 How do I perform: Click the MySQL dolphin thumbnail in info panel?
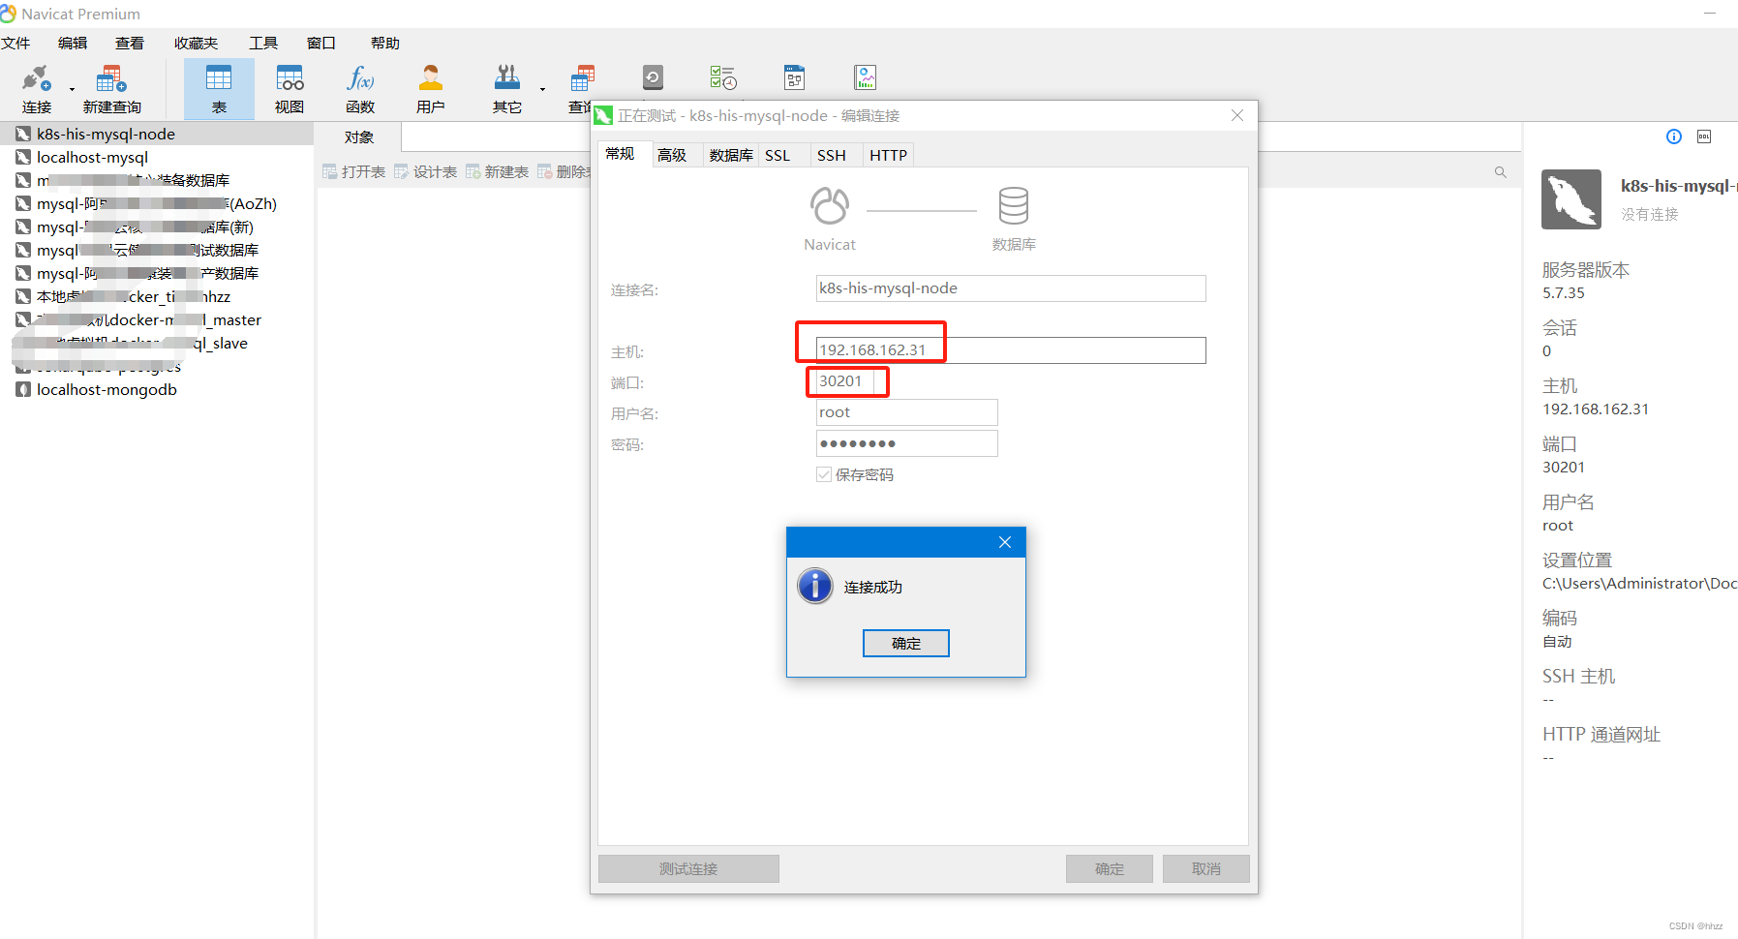coord(1571,199)
